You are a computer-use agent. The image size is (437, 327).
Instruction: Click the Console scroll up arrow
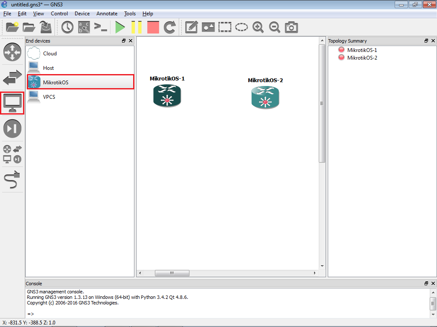coord(433,292)
